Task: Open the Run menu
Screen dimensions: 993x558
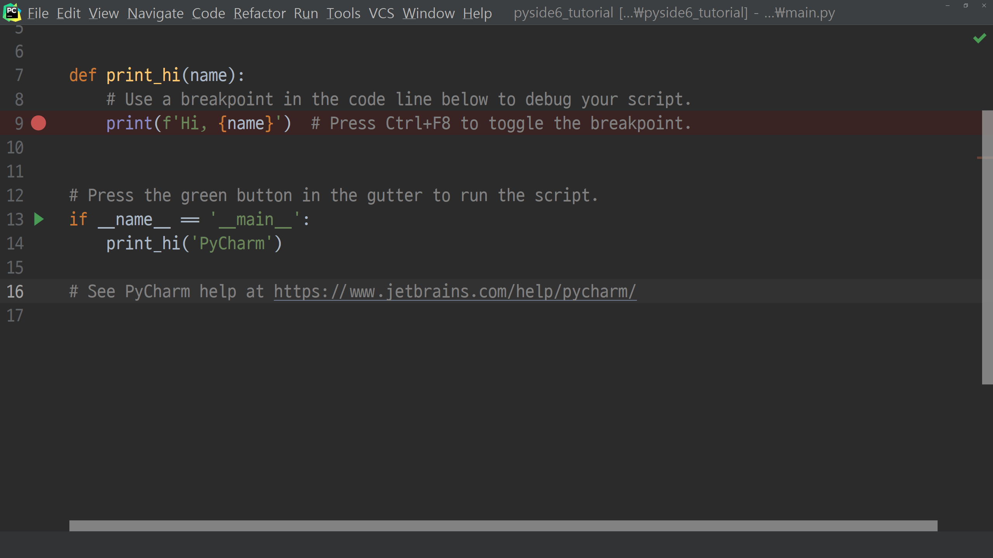Action: 306,14
